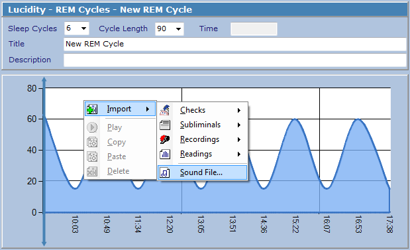Click the 13:51 time label
410x250 pixels.
point(232,224)
